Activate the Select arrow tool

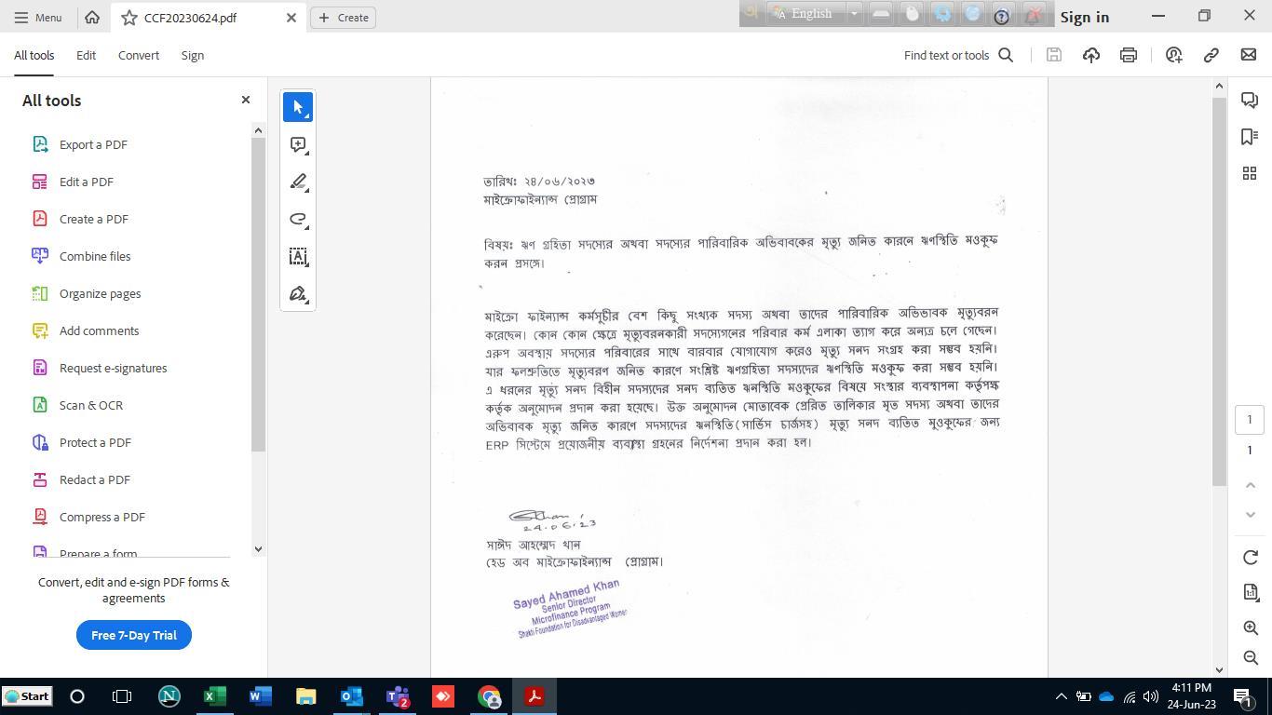pos(298,107)
